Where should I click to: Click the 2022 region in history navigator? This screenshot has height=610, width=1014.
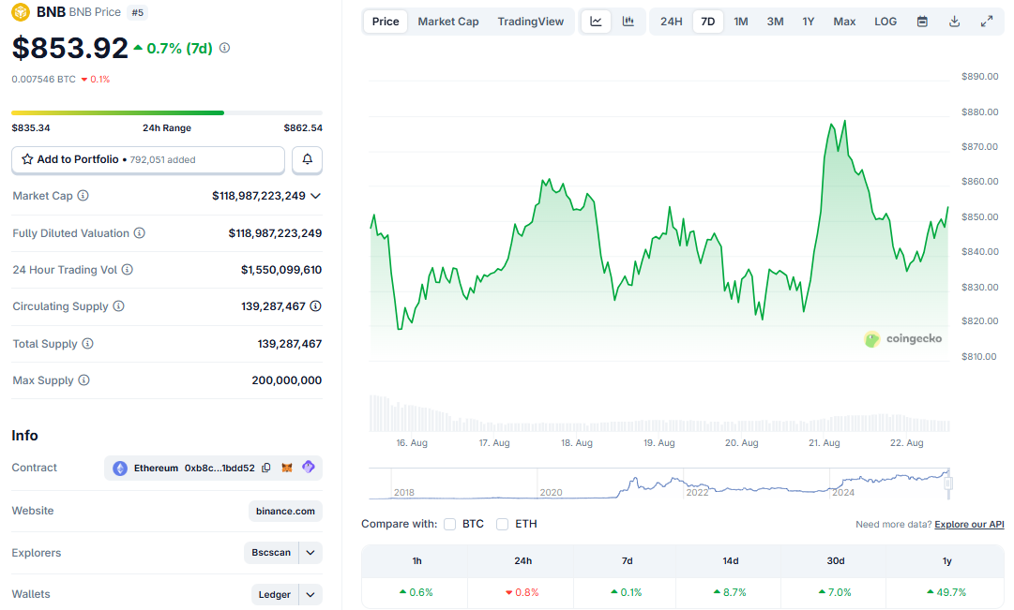point(697,492)
